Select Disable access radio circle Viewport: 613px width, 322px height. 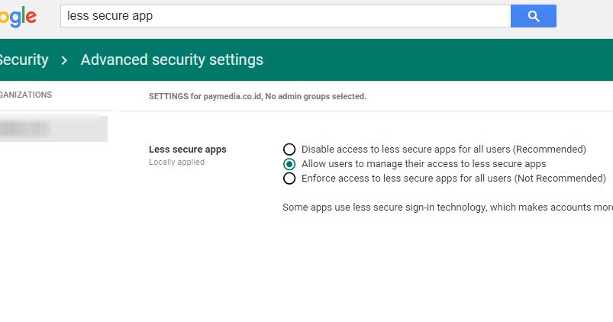coord(289,150)
